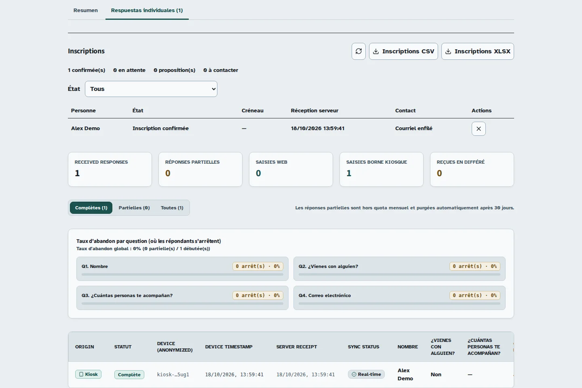This screenshot has height=388, width=582.
Task: Show Partielles (0) responses
Action: point(134,208)
